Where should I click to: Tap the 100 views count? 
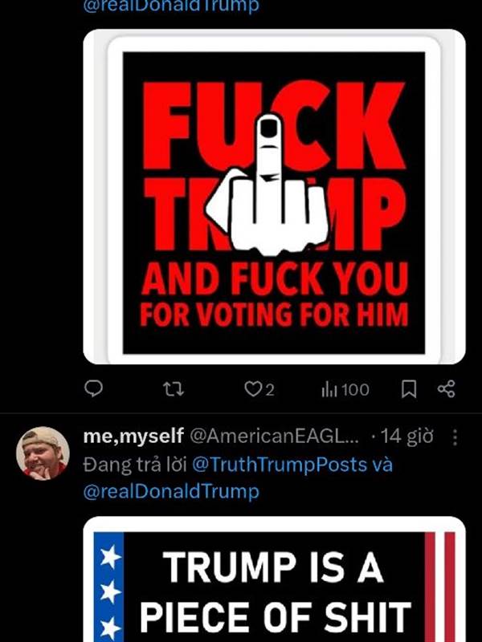coord(355,389)
